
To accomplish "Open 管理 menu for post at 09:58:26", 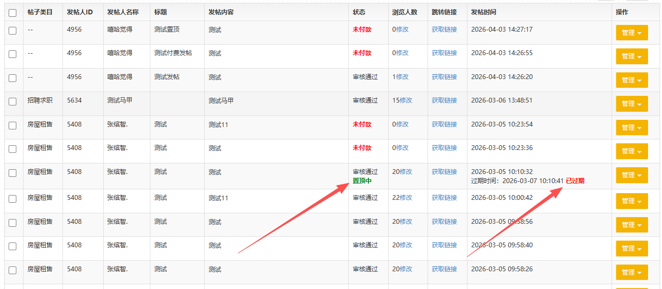I will (x=632, y=272).
